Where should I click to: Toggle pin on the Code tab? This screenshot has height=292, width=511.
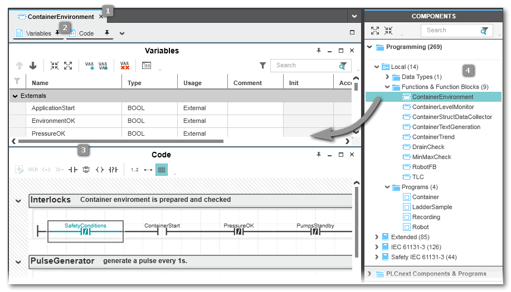tap(107, 33)
